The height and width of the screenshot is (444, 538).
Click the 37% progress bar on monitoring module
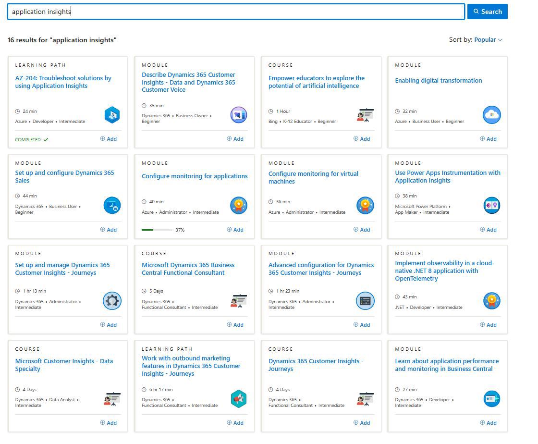pyautogui.click(x=157, y=230)
